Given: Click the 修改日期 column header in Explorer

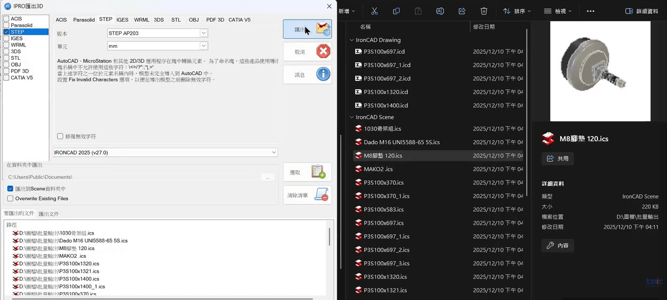Looking at the screenshot, I should pyautogui.click(x=484, y=27).
